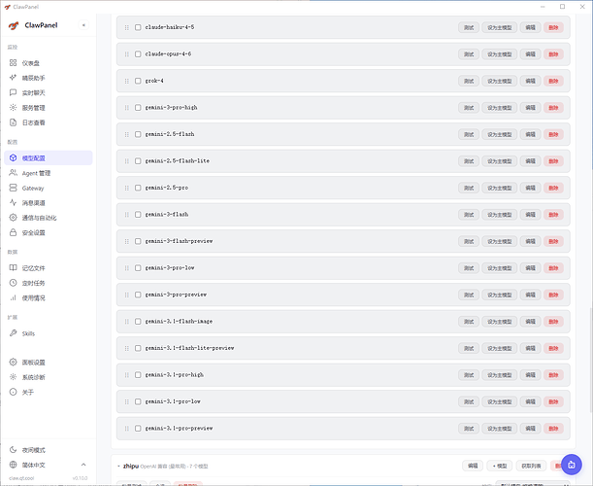The height and width of the screenshot is (486, 593).
Task: Expand the language selector chevron
Action: pyautogui.click(x=83, y=465)
